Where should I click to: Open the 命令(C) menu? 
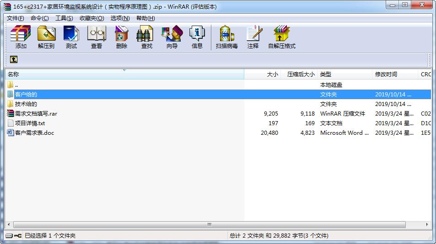tap(39, 18)
